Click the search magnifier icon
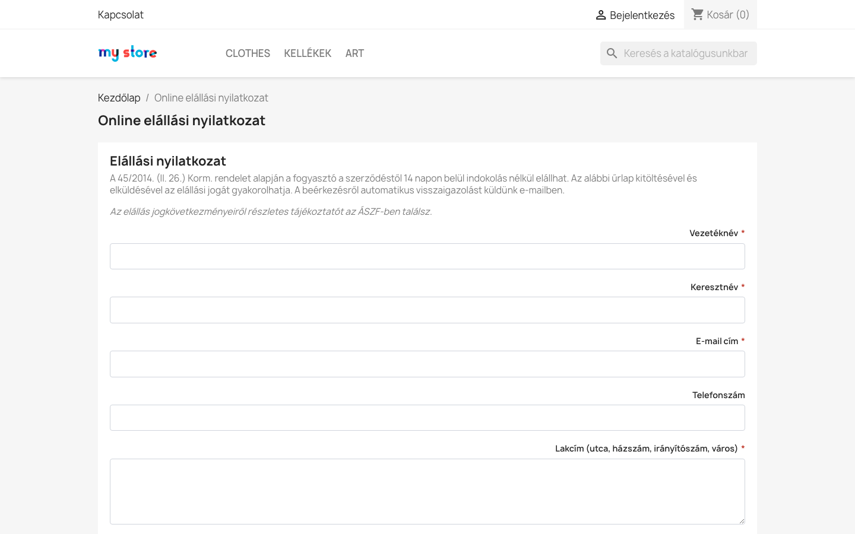Viewport: 855px width, 534px height. tap(612, 53)
